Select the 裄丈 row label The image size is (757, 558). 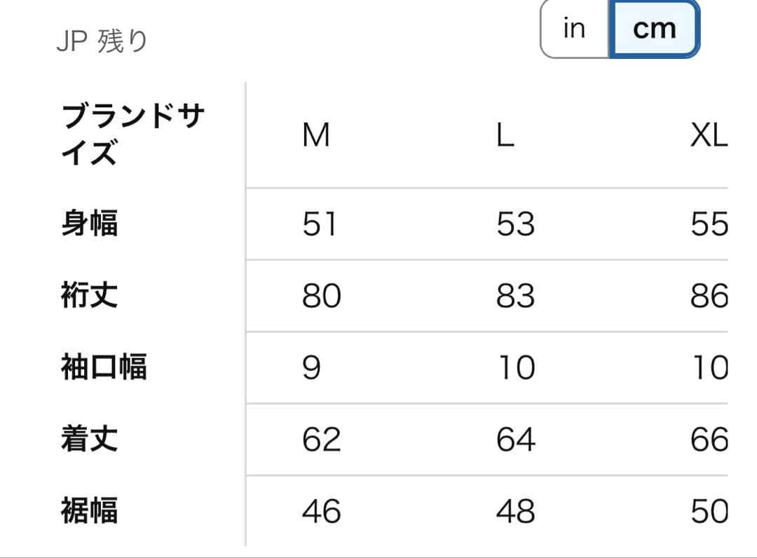[x=88, y=295]
